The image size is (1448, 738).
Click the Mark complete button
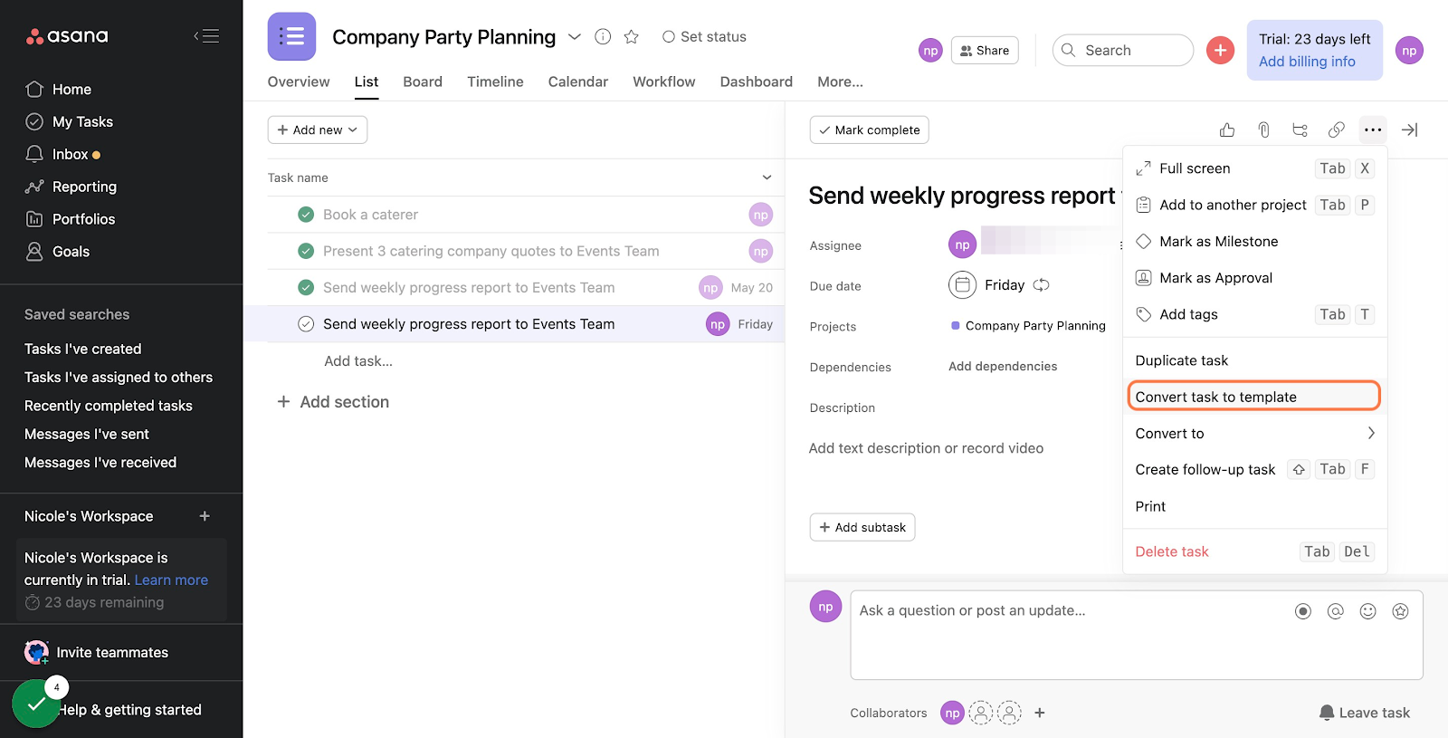(869, 130)
